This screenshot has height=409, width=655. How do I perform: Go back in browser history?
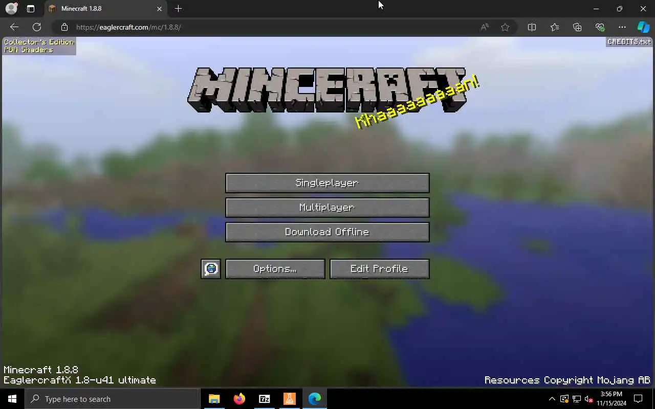(14, 27)
